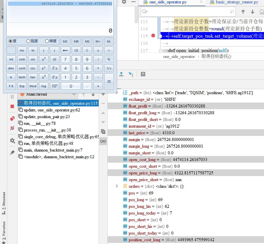Click the calculator equals button
The image size is (264, 244).
pyautogui.click(x=109, y=81)
